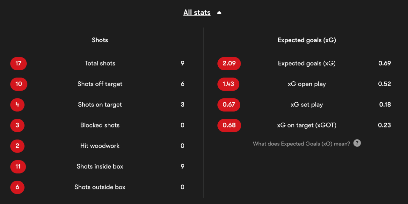The height and width of the screenshot is (204, 408).
Task: Select the Shots section heading
Action: [x=100, y=40]
